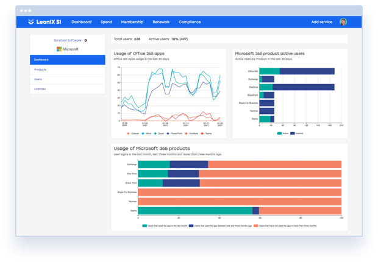
Task: Click the 'Active users: 78% (497)' text
Action: (168, 39)
